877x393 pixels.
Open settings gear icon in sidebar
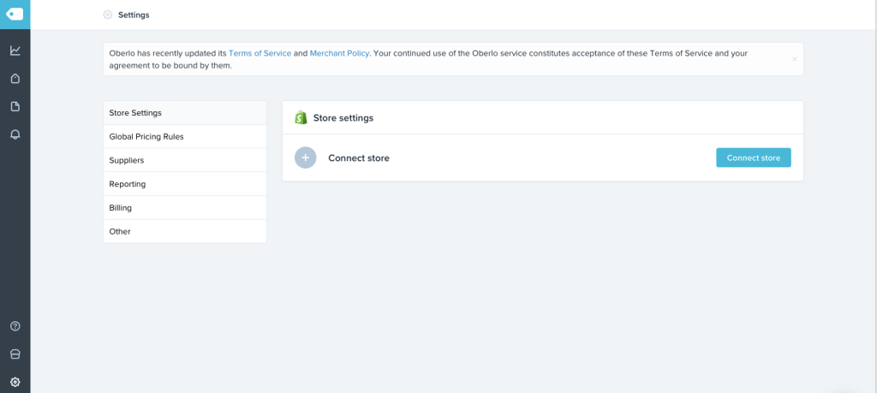pyautogui.click(x=15, y=383)
